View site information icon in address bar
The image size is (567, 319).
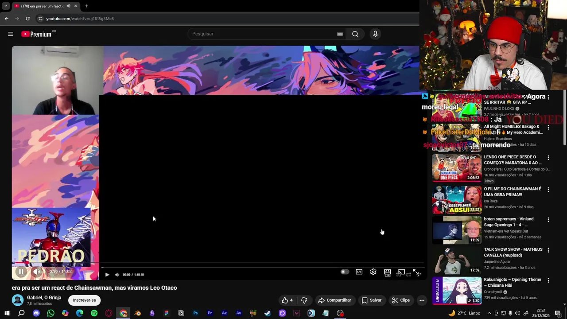(x=40, y=19)
